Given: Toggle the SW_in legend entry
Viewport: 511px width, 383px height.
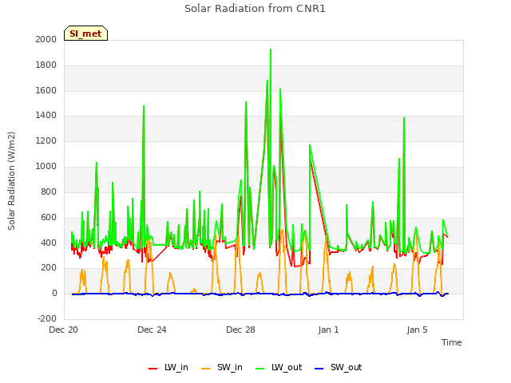Looking at the screenshot, I should coord(222,367).
